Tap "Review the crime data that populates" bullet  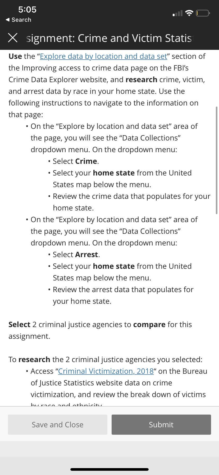click(x=131, y=196)
